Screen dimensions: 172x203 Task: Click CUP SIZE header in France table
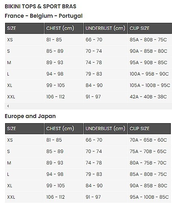[150, 28]
